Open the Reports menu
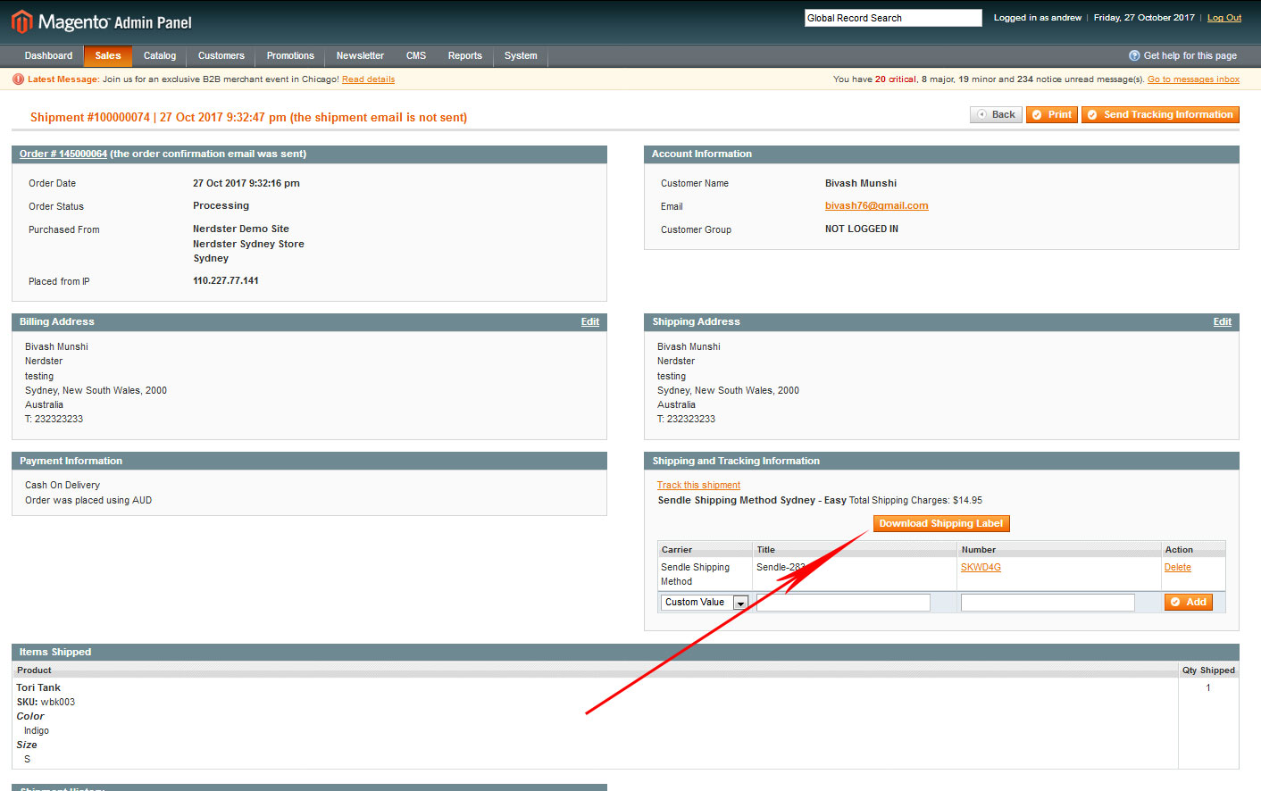The image size is (1261, 791). (464, 55)
